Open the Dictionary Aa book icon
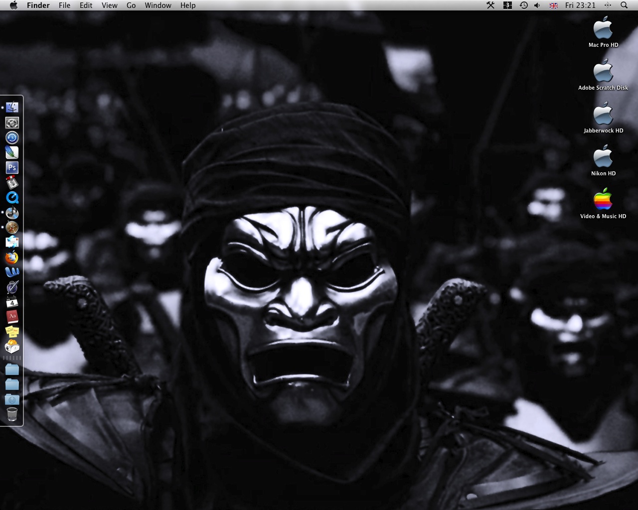 (12, 317)
